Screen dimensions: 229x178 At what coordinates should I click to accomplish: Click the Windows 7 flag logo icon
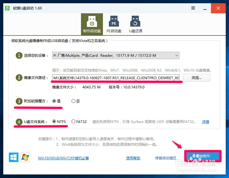[25, 157]
